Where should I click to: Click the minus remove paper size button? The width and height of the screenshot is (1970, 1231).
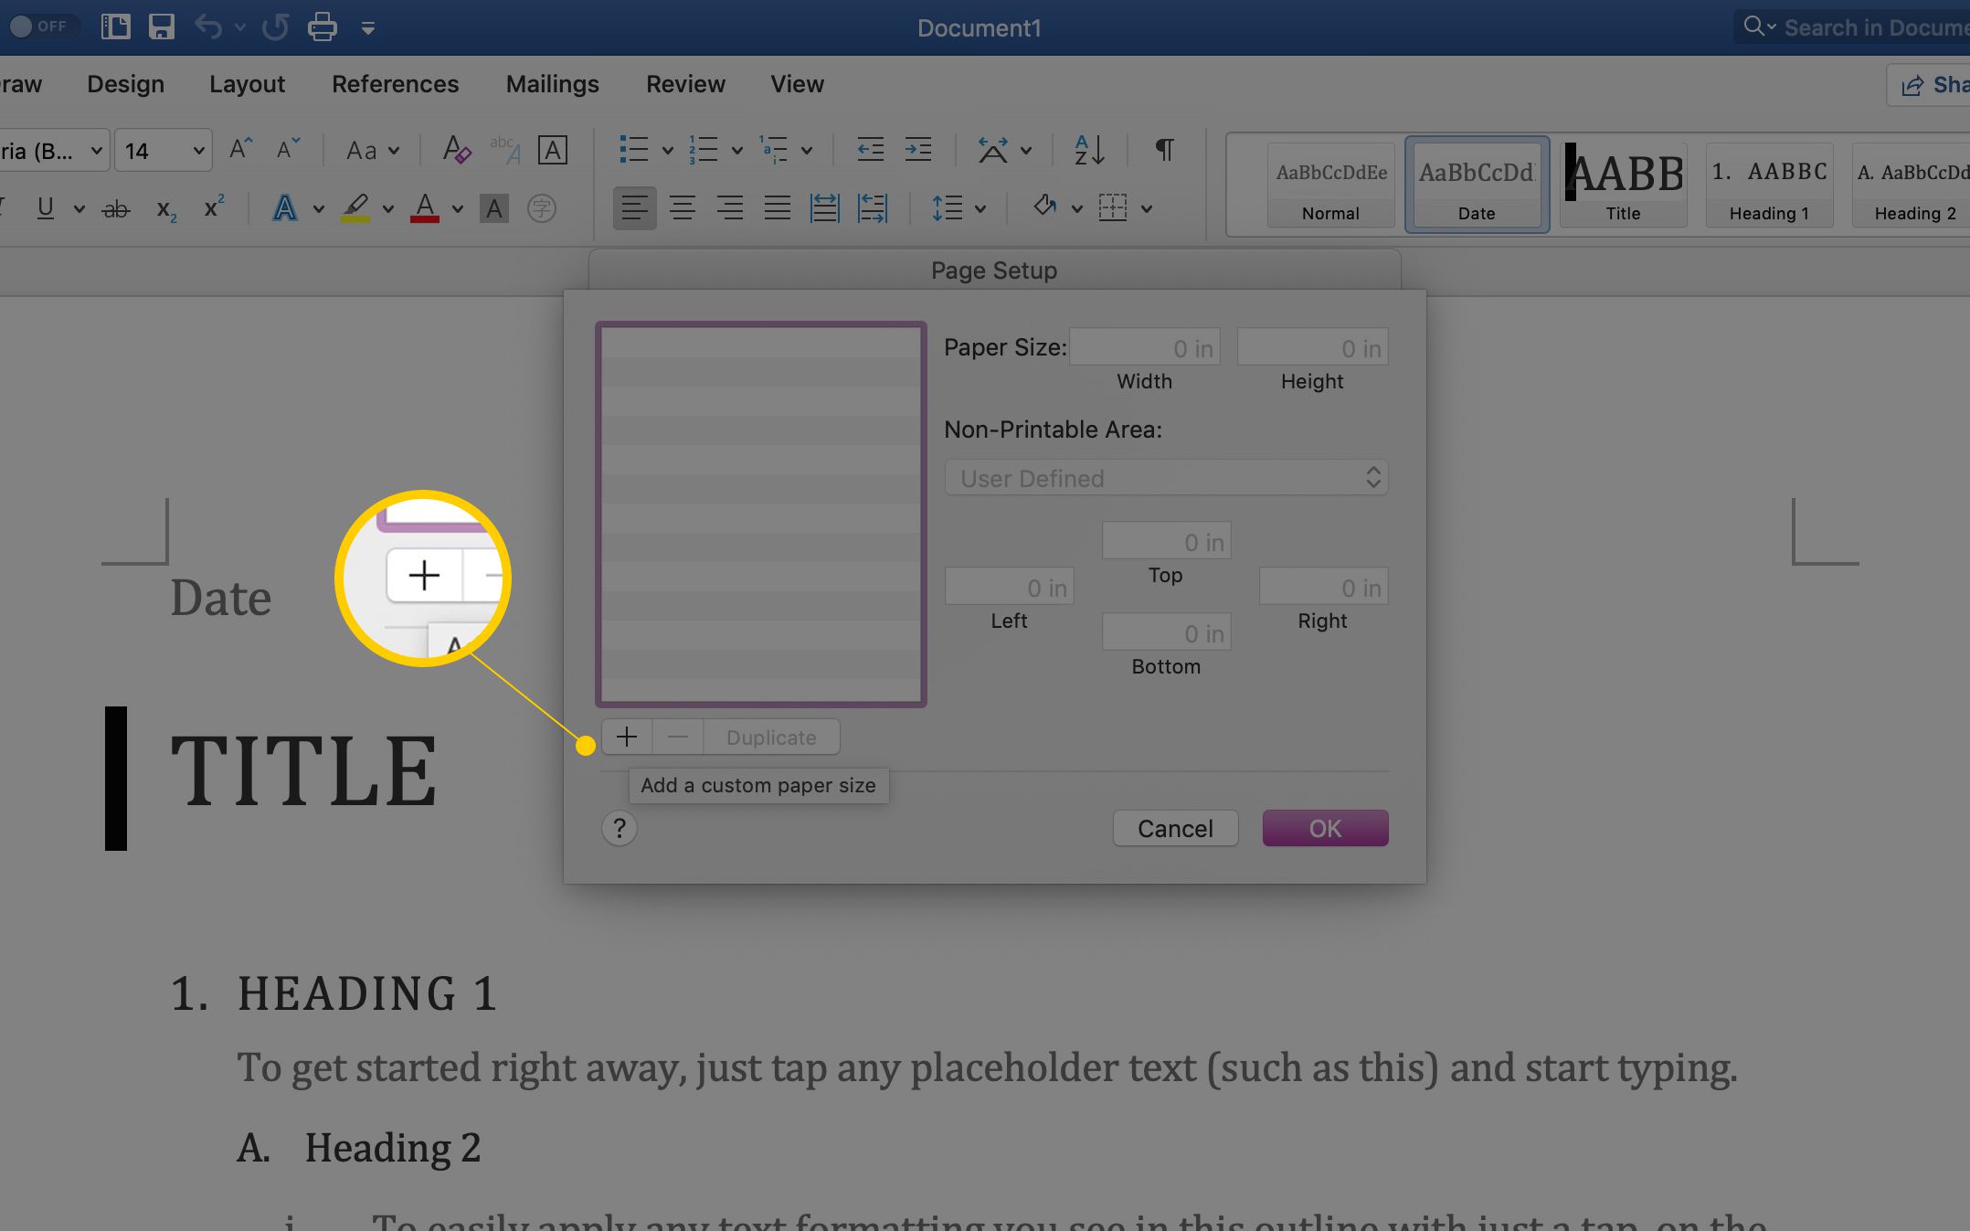pos(678,737)
